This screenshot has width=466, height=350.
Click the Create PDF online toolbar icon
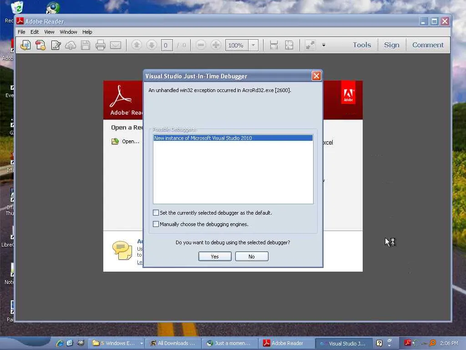tap(25, 45)
